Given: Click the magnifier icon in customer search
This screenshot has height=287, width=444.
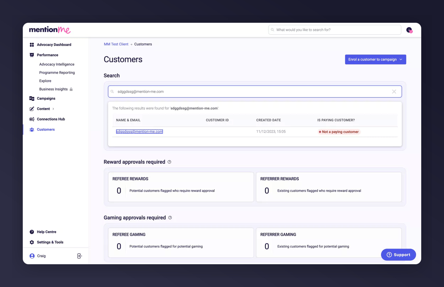Looking at the screenshot, I should (112, 92).
